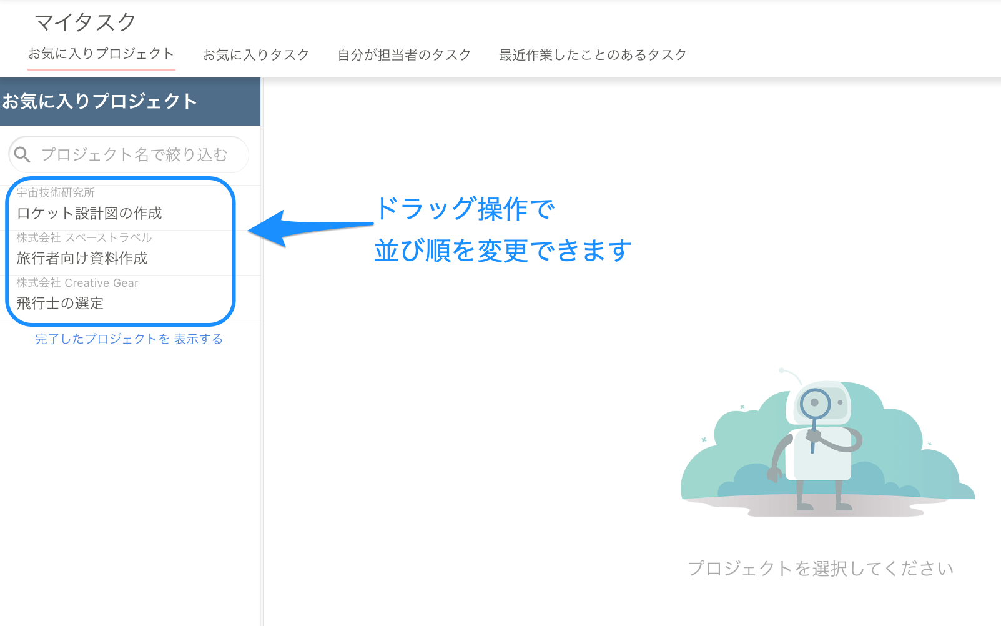
Task: Switch to the 自分が担当者のタスク tab
Action: (403, 54)
